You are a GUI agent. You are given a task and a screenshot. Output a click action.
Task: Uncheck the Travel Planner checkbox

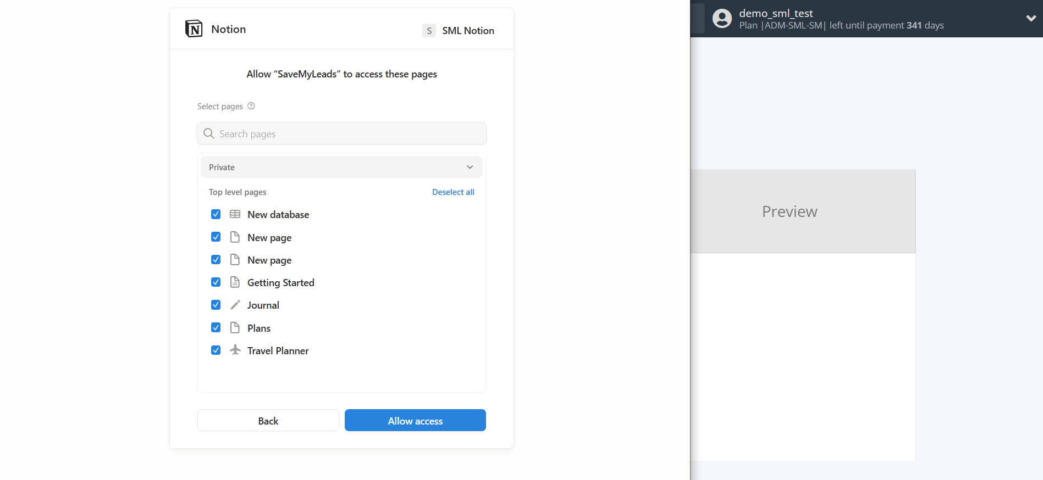pos(216,350)
